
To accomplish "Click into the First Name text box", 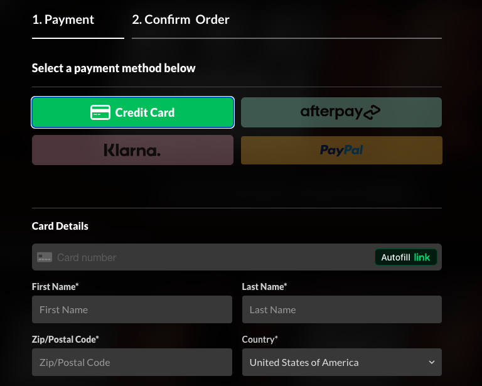I will 132,309.
